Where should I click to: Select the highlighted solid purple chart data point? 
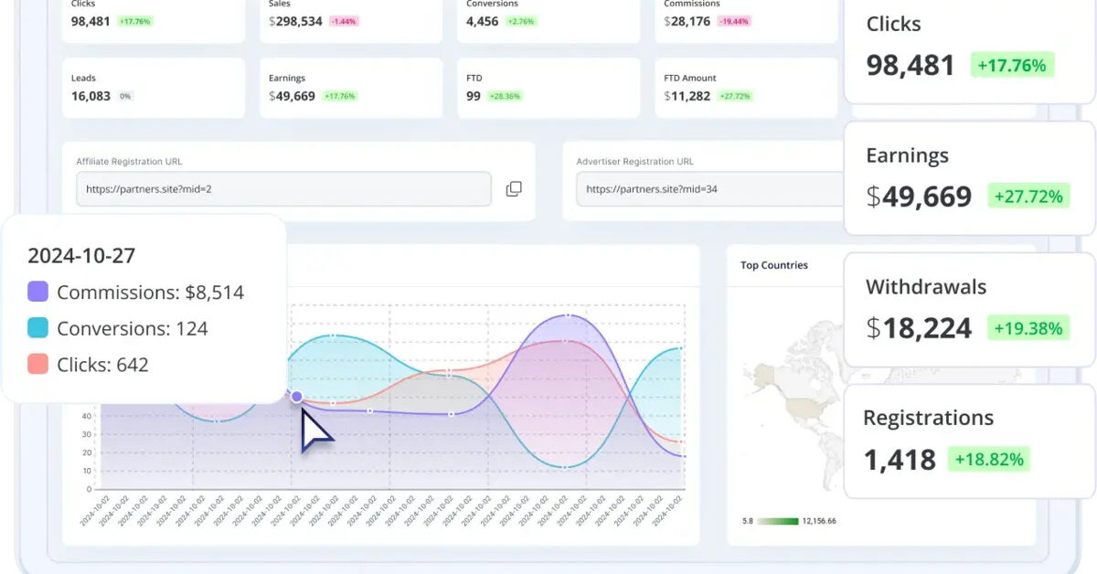(x=296, y=397)
